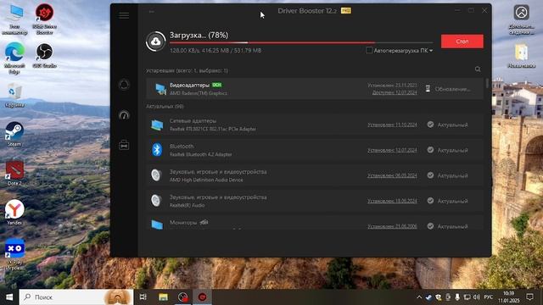Open the Driver Booster desktop shortcut
Screen dimensions: 543x305
pos(44,19)
